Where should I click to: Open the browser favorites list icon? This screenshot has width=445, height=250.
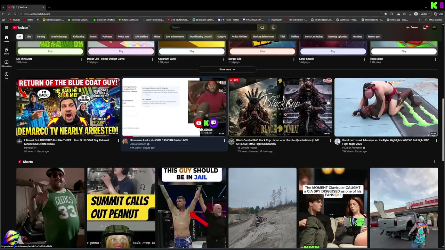404,14
